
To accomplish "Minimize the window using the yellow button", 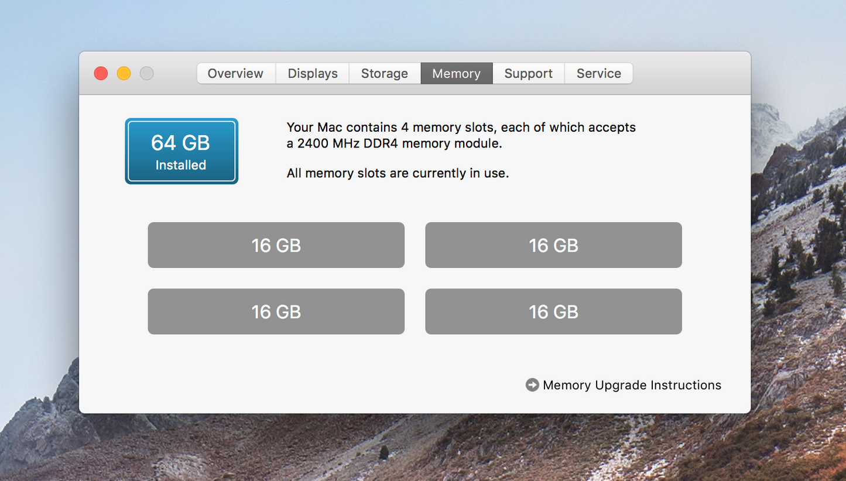I will pyautogui.click(x=124, y=74).
